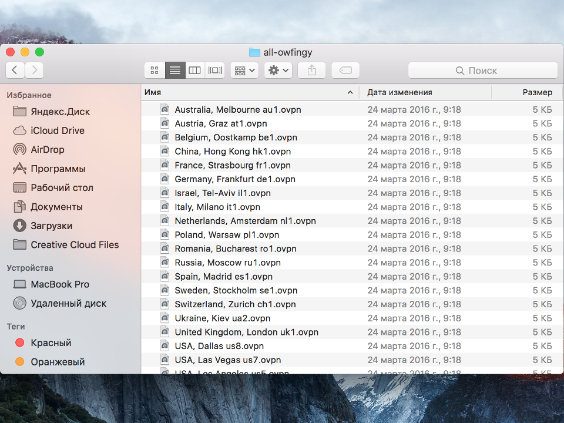Open Документы in sidebar
Viewport: 564px width, 423px height.
click(x=48, y=206)
